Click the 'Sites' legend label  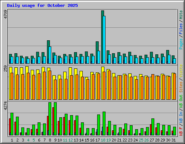pyautogui.click(x=181, y=87)
